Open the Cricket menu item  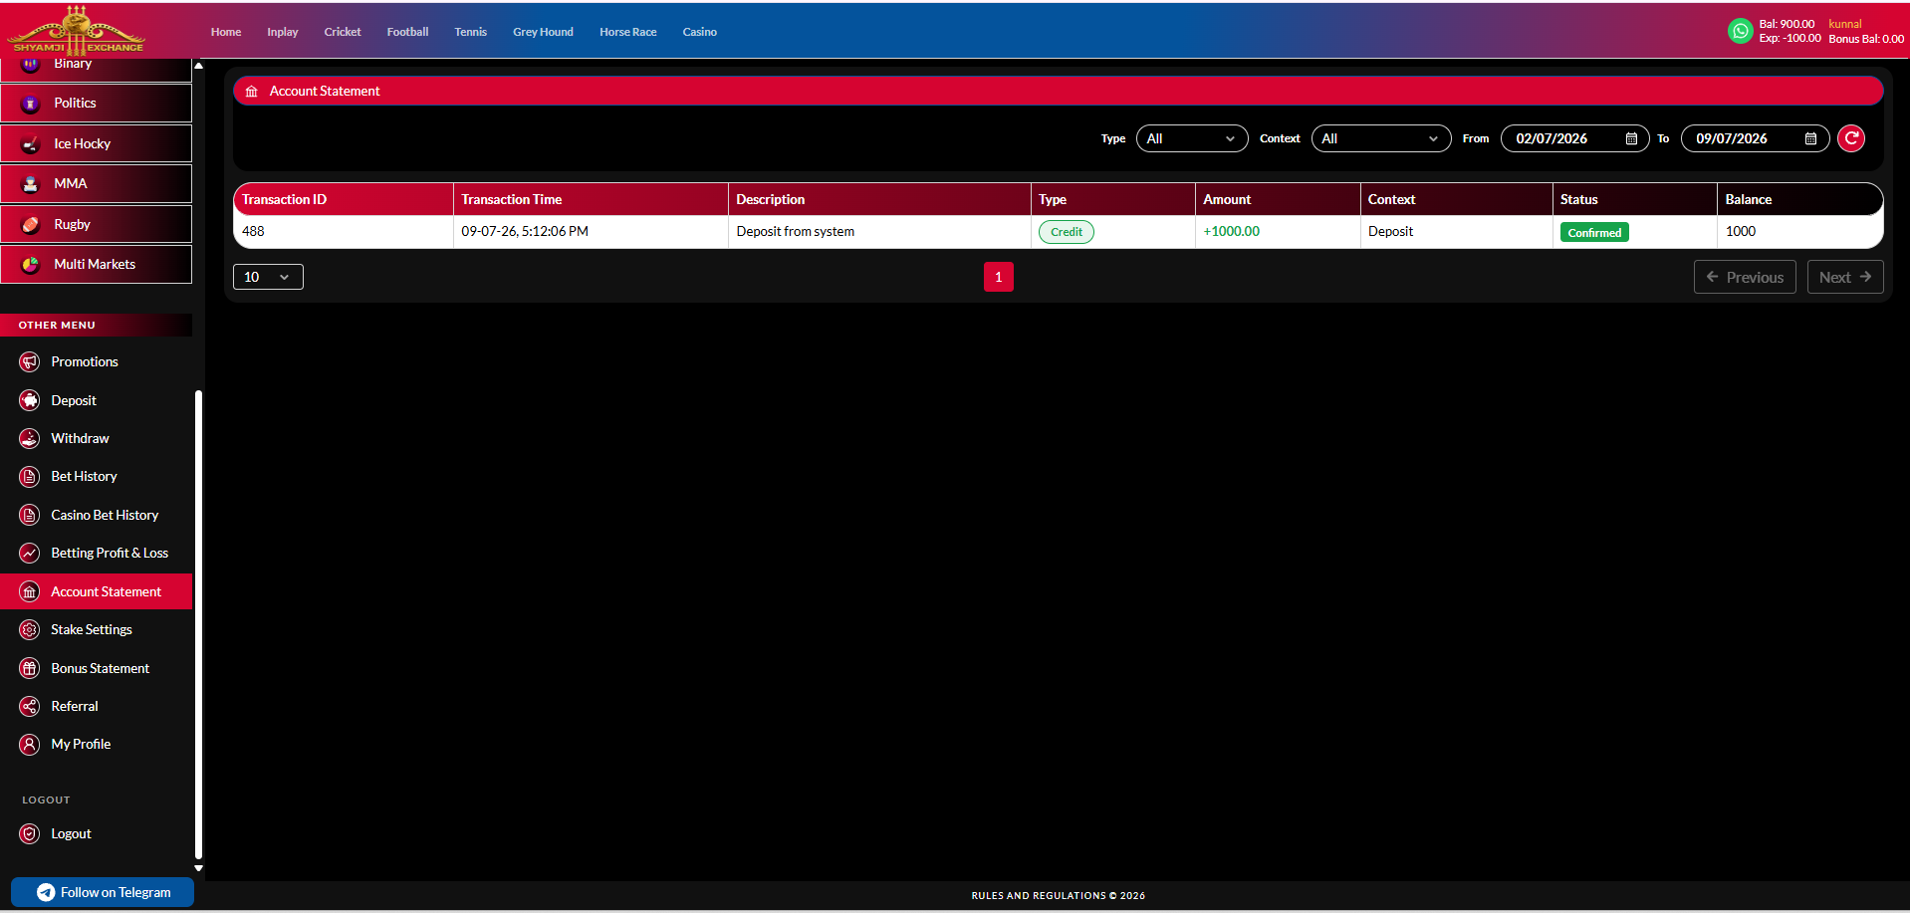pos(343,32)
